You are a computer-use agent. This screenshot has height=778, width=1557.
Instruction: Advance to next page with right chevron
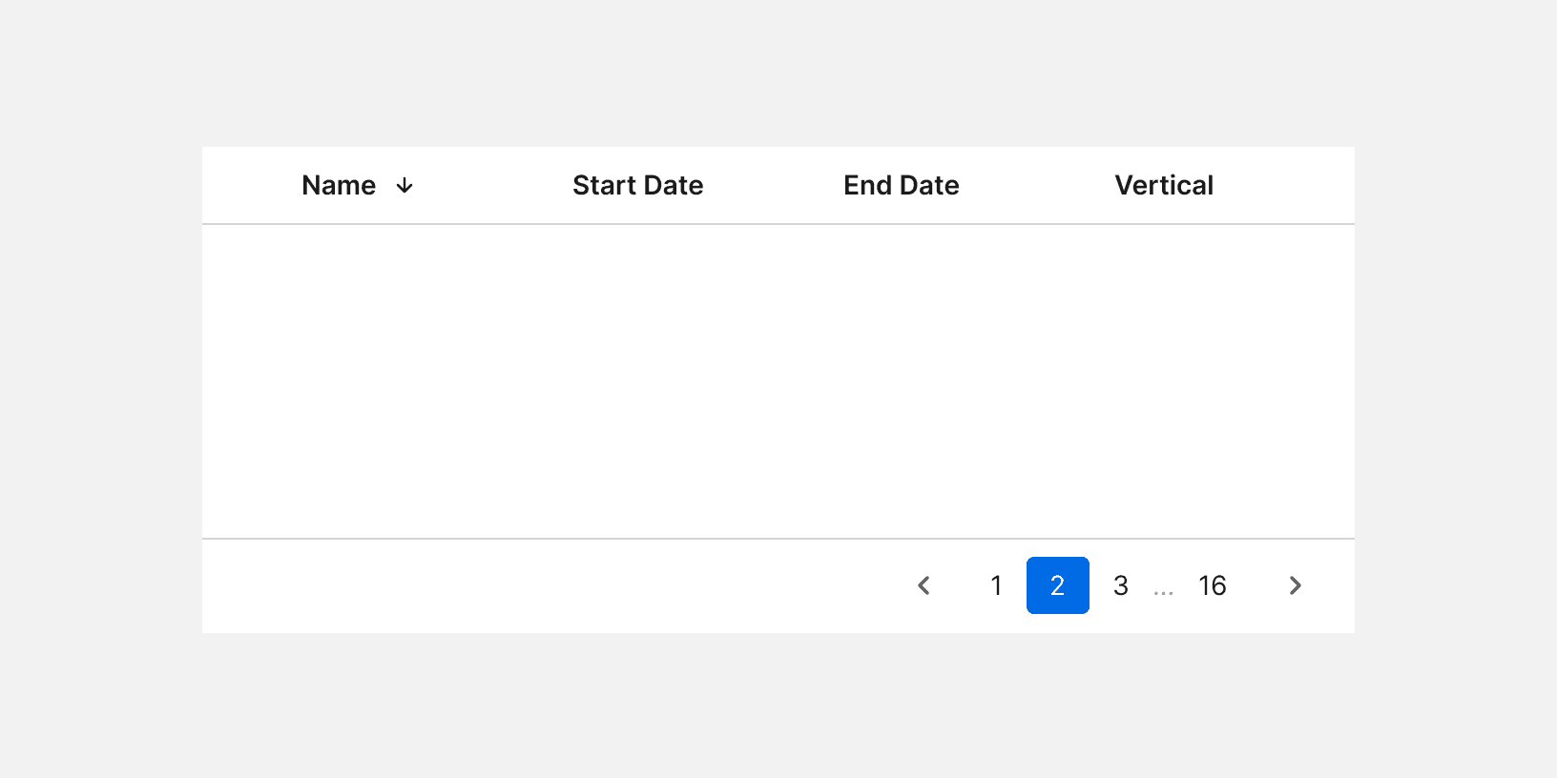pos(1295,585)
